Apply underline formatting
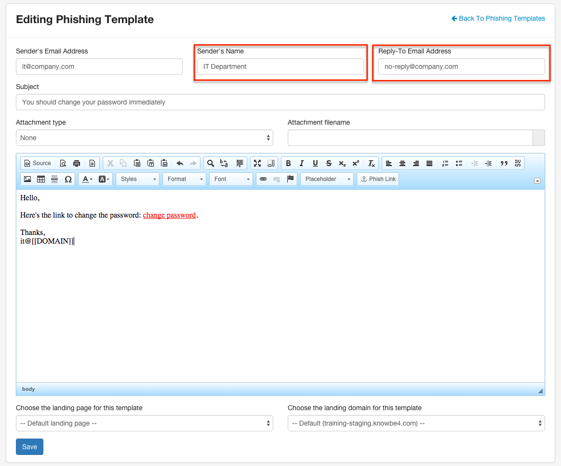The image size is (561, 466). [x=315, y=163]
